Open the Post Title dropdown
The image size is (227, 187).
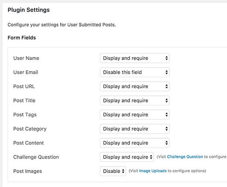click(x=134, y=100)
